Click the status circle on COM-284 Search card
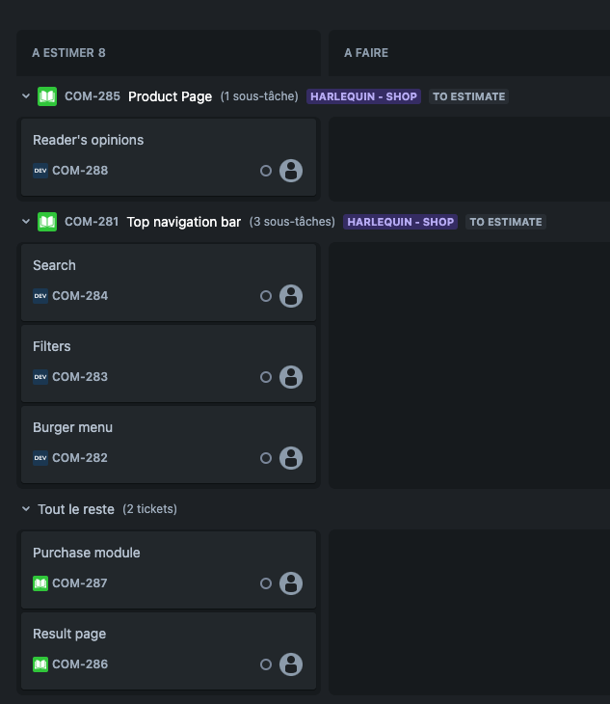Screen dimensions: 610x704 (x=266, y=296)
